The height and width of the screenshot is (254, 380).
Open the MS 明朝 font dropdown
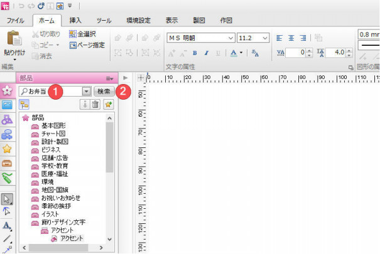point(232,38)
